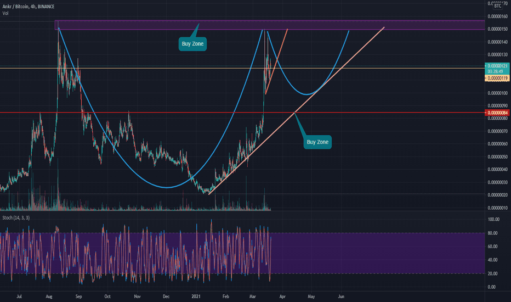Click the 100.00 stochastic scale label
The height and width of the screenshot is (302, 511).
(x=493, y=220)
